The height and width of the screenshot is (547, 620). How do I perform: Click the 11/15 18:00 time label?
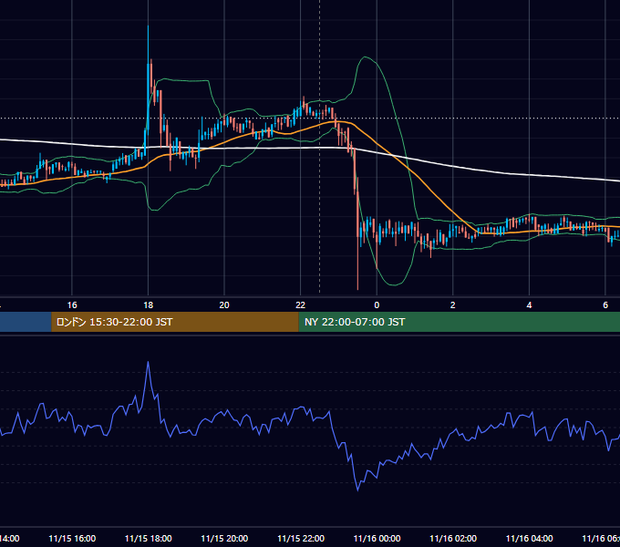[x=149, y=538]
